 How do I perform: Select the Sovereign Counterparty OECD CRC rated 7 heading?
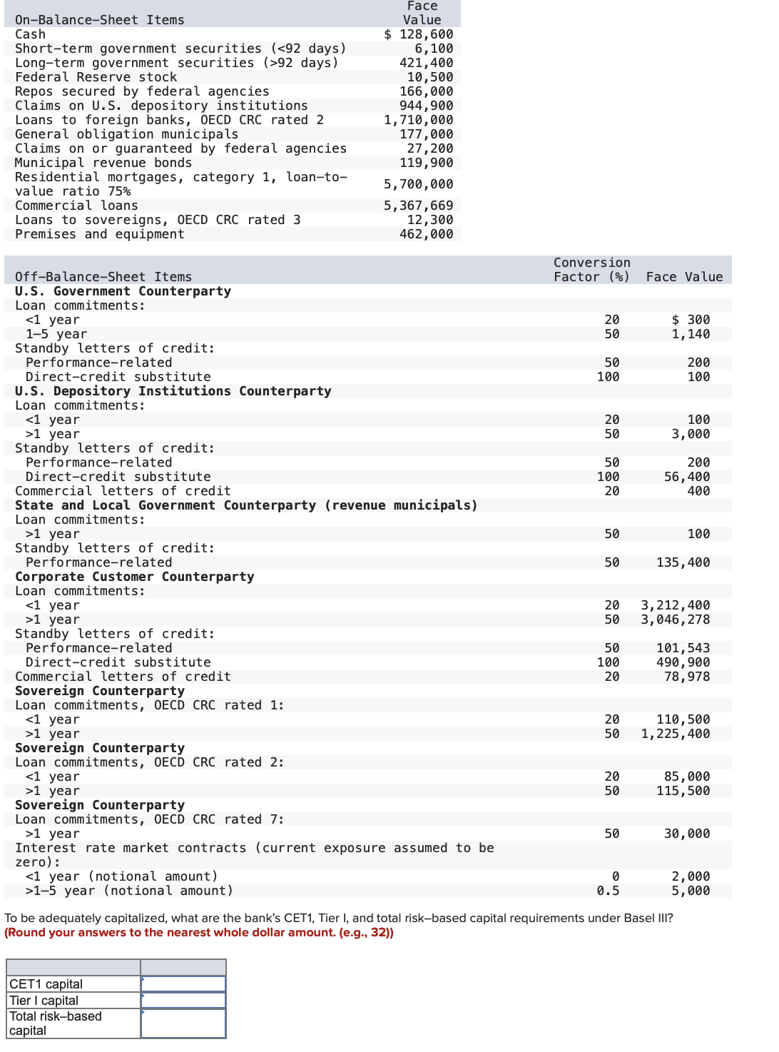pyautogui.click(x=100, y=805)
